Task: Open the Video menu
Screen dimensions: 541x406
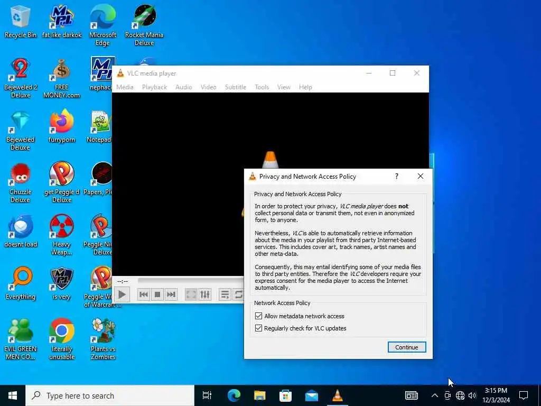Action: pyautogui.click(x=208, y=87)
